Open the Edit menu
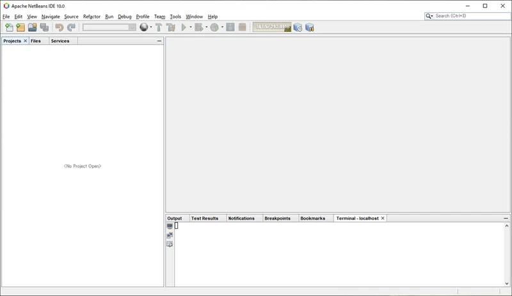512x296 pixels. coord(19,17)
